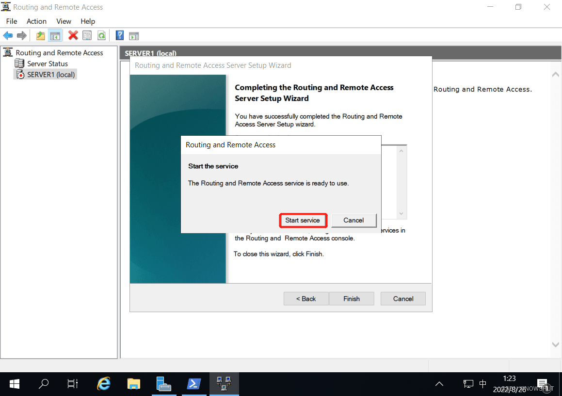
Task: Click the red X Delete toolbar icon
Action: [x=73, y=35]
